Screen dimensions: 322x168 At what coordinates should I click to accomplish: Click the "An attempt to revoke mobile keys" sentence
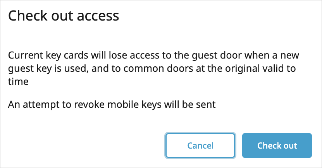click(112, 104)
